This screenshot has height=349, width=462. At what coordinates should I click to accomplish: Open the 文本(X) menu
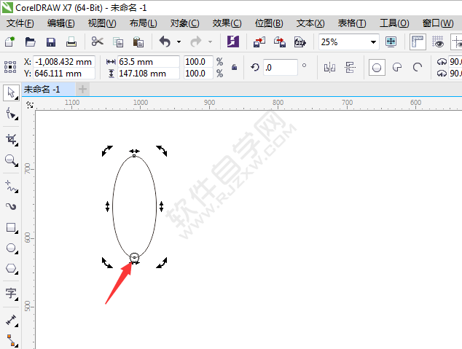[310, 23]
